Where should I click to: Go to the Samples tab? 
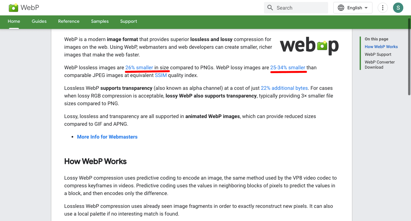pyautogui.click(x=100, y=21)
